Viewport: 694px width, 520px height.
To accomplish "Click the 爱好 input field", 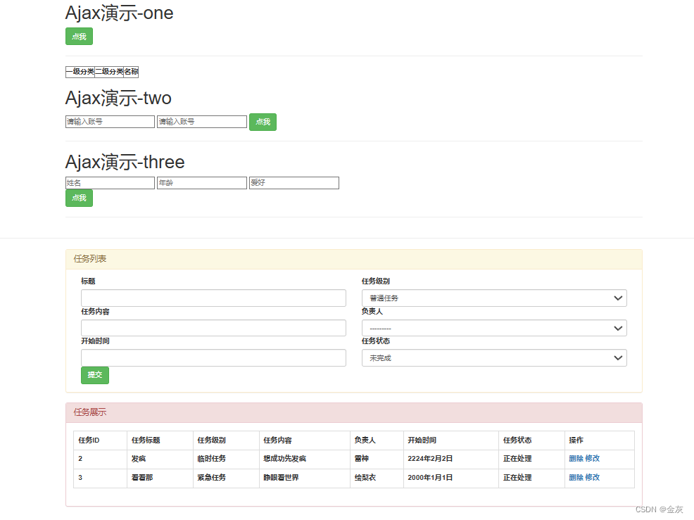I will pyautogui.click(x=294, y=182).
